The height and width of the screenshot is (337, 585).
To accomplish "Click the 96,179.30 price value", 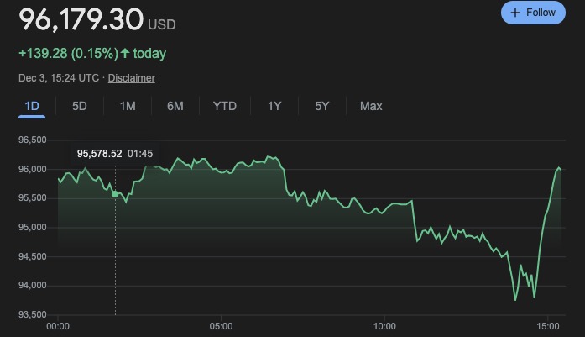I will [80, 19].
